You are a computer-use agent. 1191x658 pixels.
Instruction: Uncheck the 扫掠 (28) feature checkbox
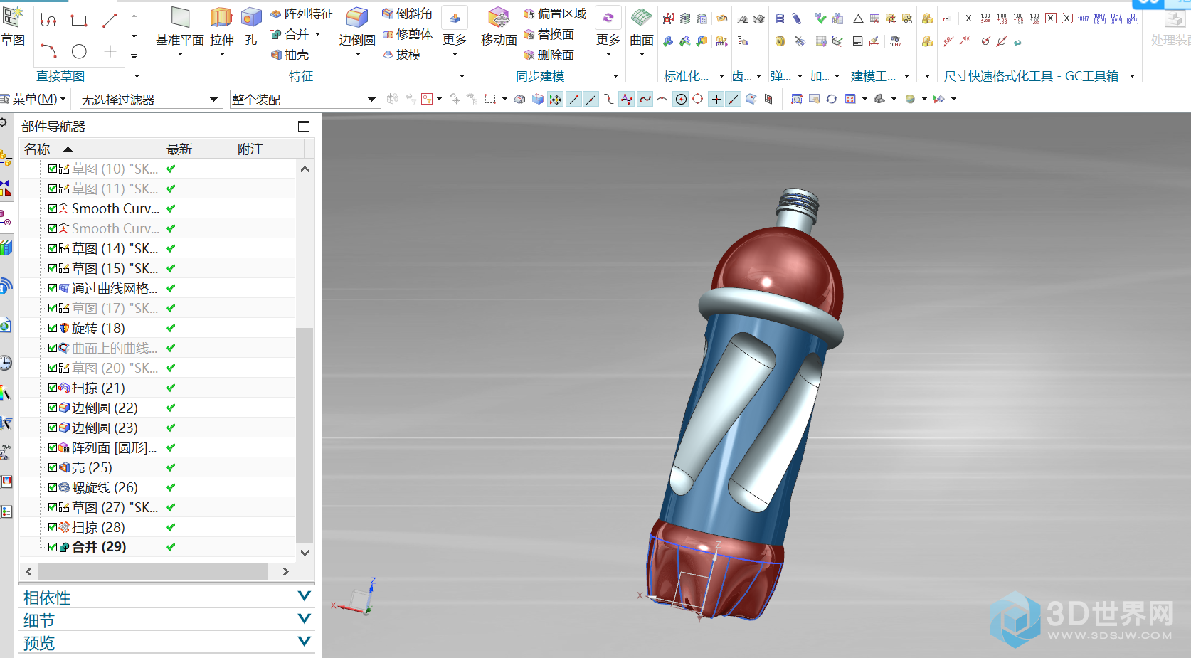point(53,527)
